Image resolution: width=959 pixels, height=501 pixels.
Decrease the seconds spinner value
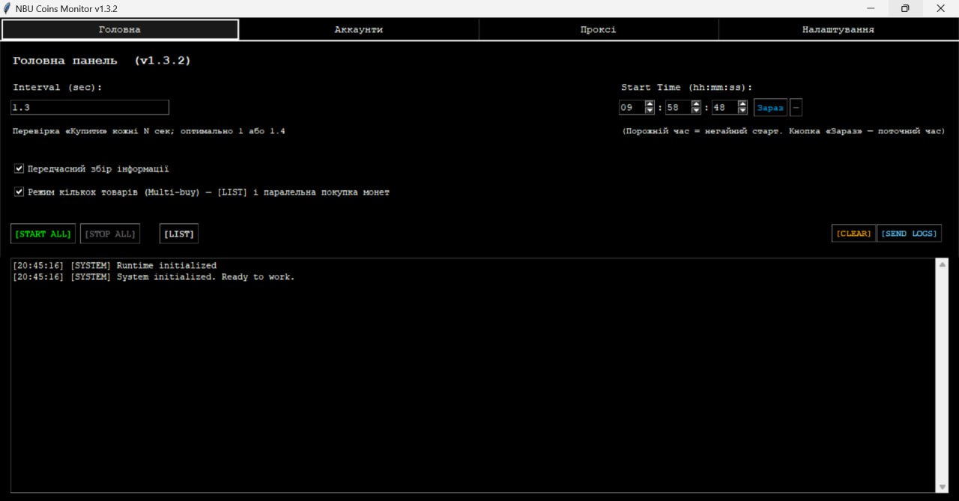pyautogui.click(x=742, y=111)
